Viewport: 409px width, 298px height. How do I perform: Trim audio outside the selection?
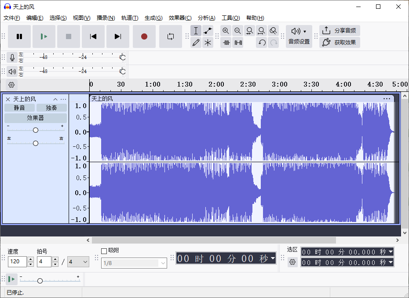tap(226, 43)
